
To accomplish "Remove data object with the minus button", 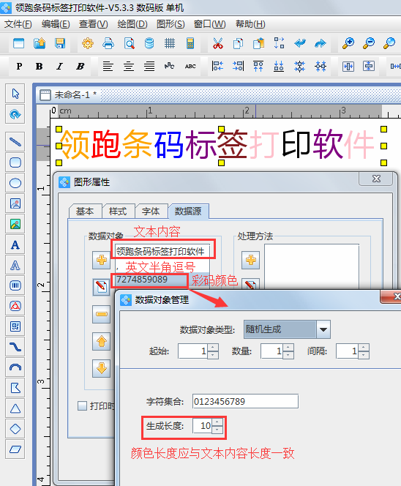I will point(101,314).
